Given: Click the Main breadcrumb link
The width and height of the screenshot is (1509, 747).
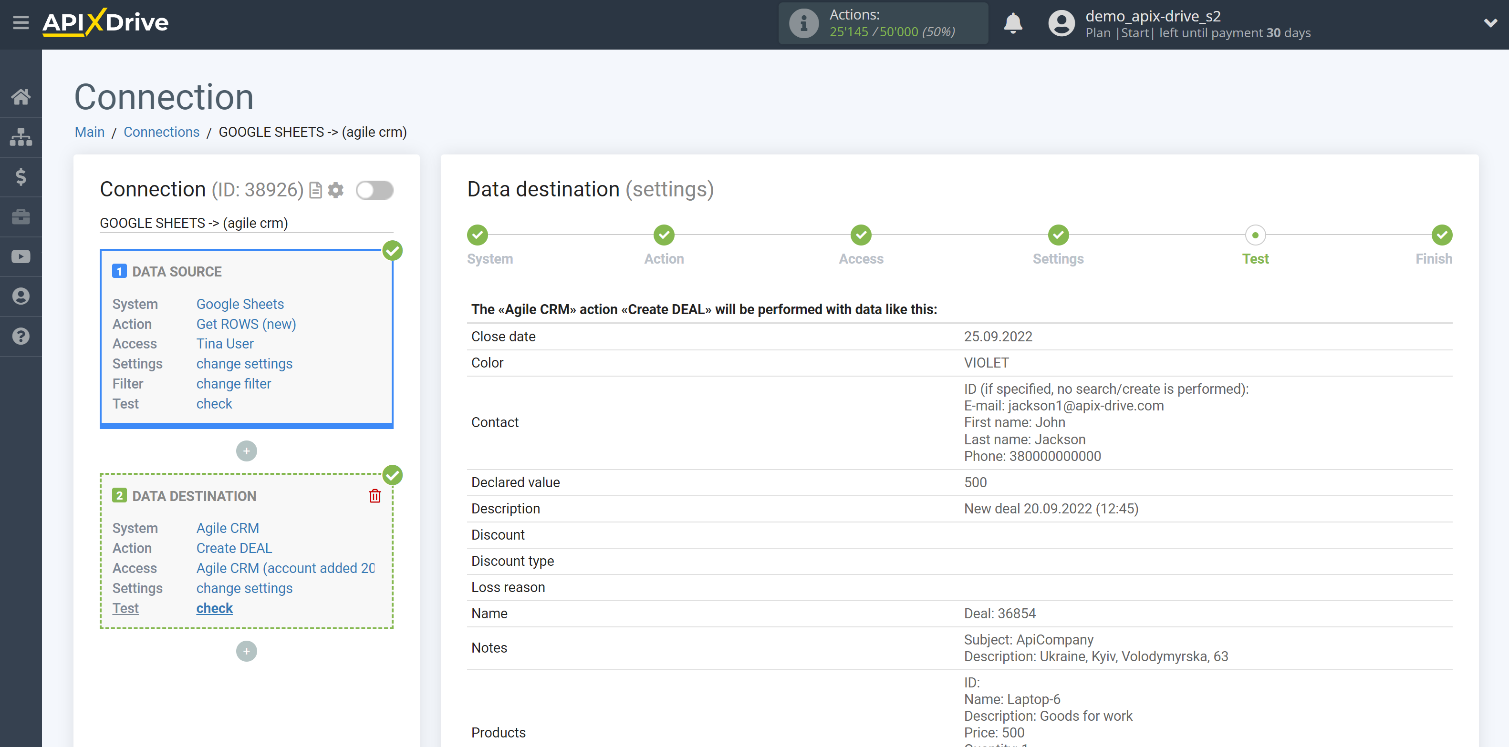Looking at the screenshot, I should (90, 132).
